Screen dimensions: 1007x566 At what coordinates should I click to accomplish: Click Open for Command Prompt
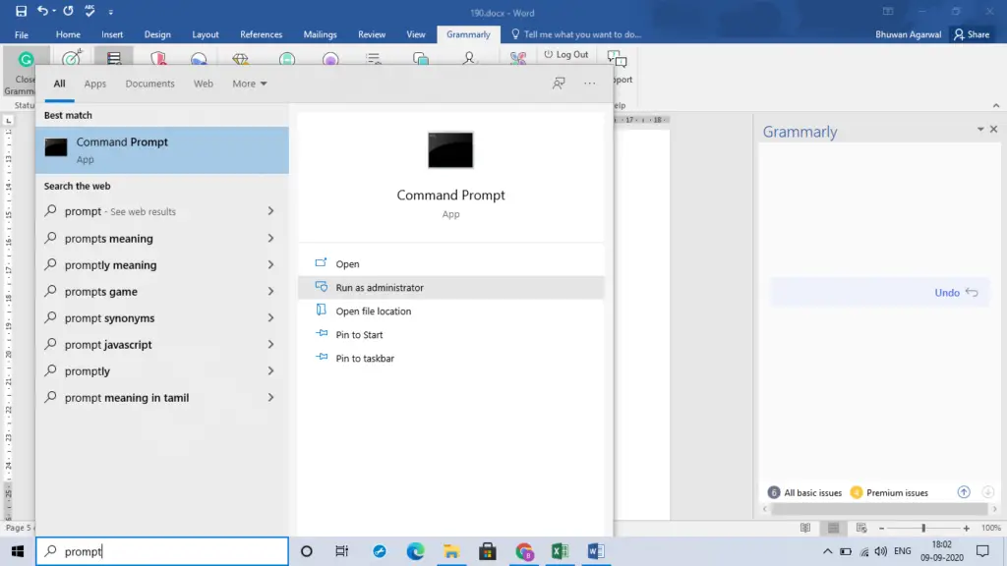pyautogui.click(x=450, y=263)
